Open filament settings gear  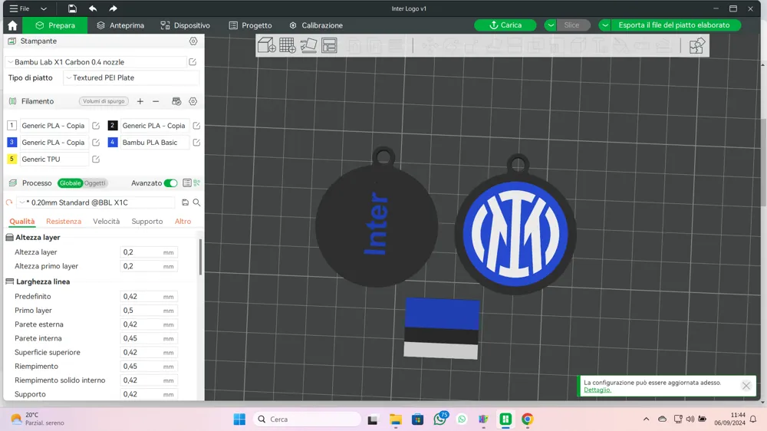[x=193, y=101]
